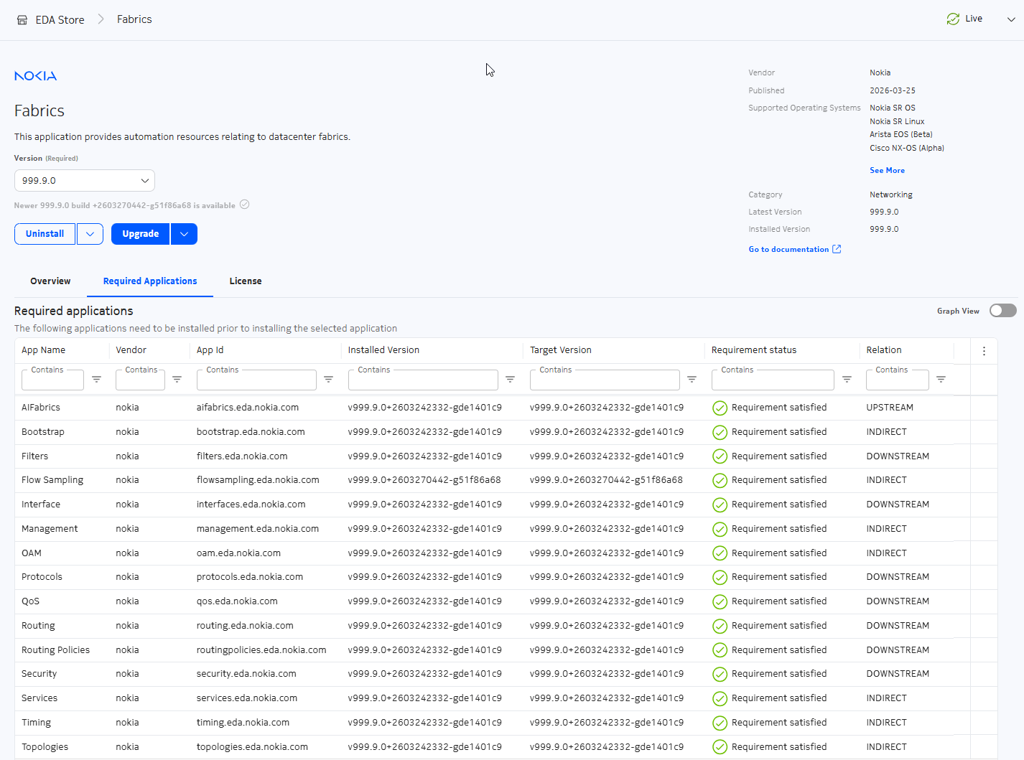The height and width of the screenshot is (760, 1024).
Task: Click the App Name filter input
Action: coord(52,380)
